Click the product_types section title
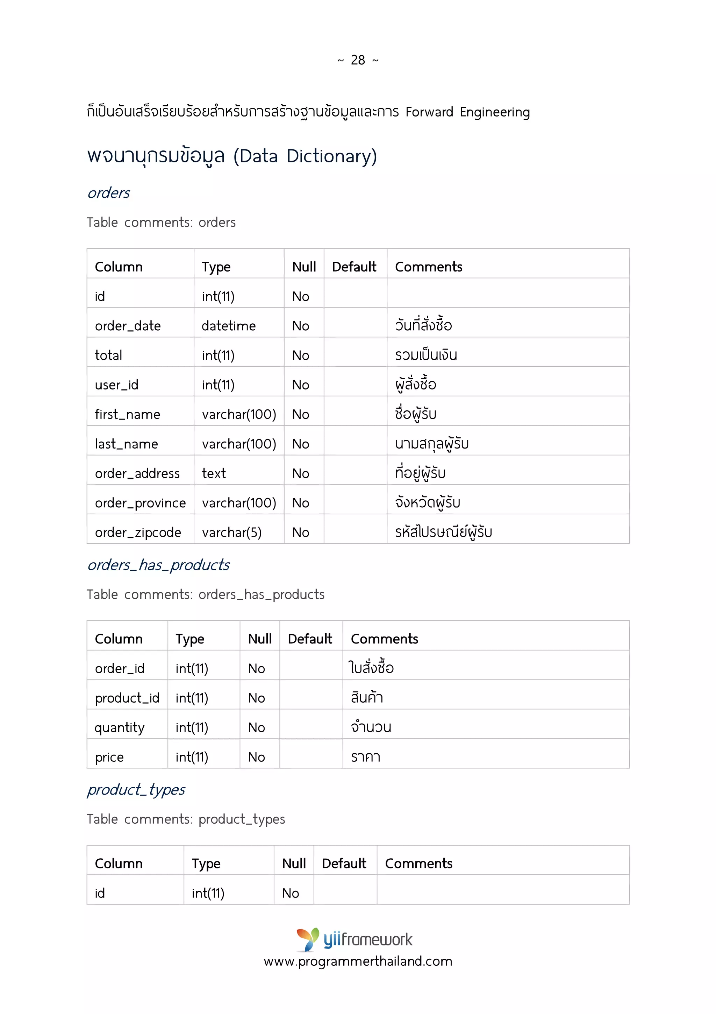The image size is (716, 1014). (x=136, y=790)
